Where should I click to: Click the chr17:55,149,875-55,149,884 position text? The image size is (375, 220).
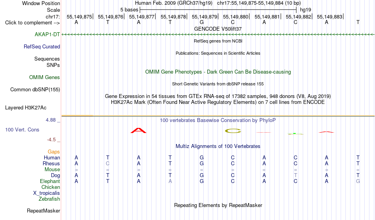click(259, 3)
